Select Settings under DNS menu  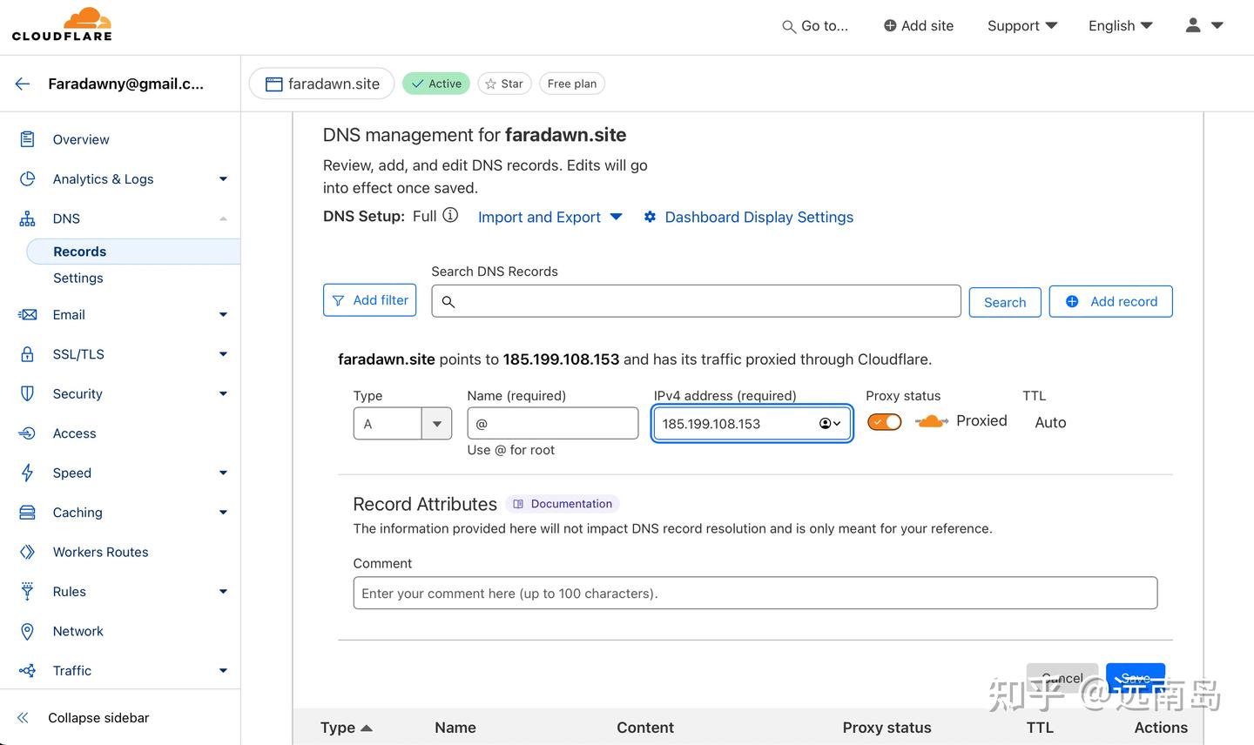[x=78, y=278]
